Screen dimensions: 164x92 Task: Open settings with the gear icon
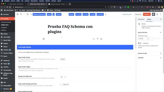(153, 14)
